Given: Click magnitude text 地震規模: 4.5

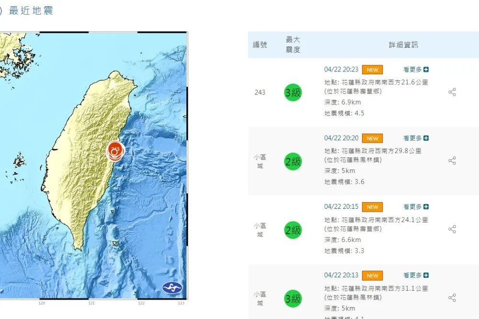Looking at the screenshot, I should 344,114.
